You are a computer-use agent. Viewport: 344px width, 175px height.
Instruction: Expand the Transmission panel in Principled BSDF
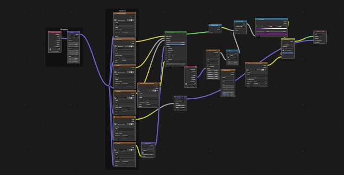coord(166,54)
